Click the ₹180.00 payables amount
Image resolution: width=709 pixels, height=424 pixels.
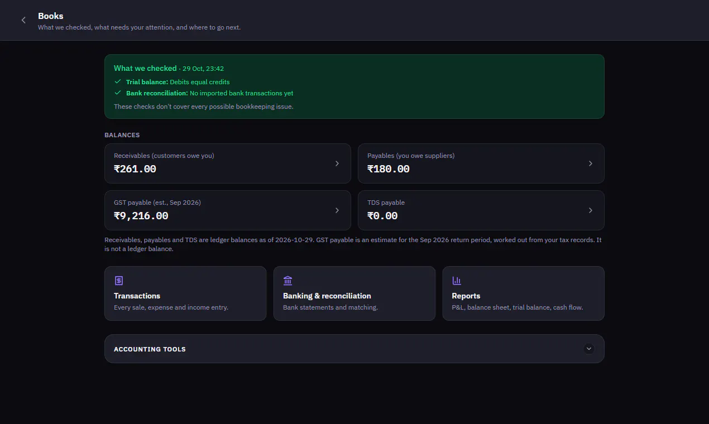click(389, 169)
